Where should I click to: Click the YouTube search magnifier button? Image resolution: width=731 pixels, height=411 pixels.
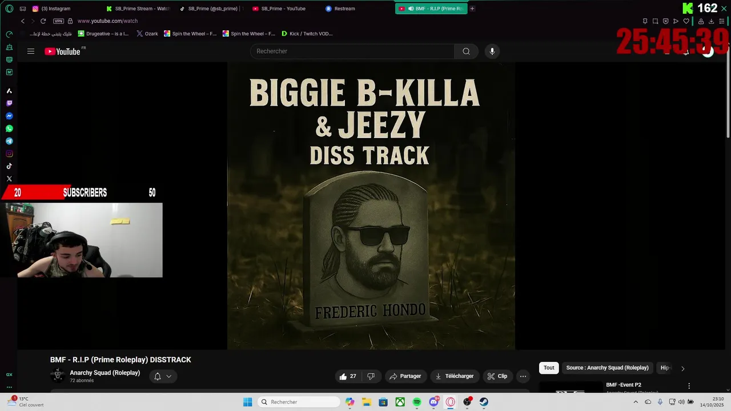tap(466, 51)
